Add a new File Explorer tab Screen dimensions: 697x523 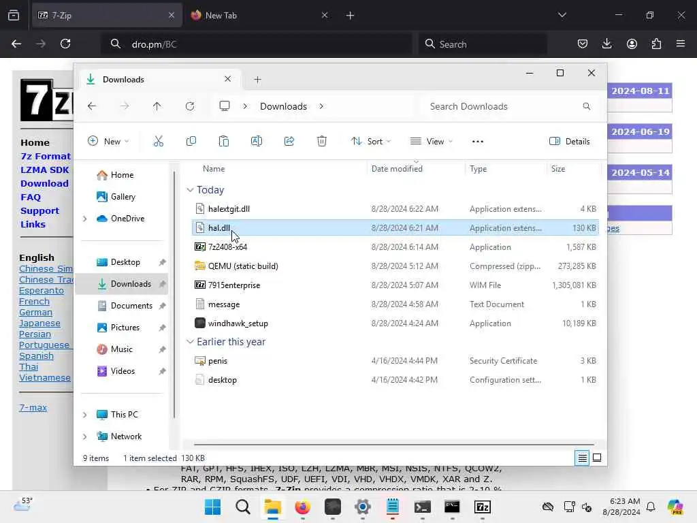pyautogui.click(x=257, y=80)
